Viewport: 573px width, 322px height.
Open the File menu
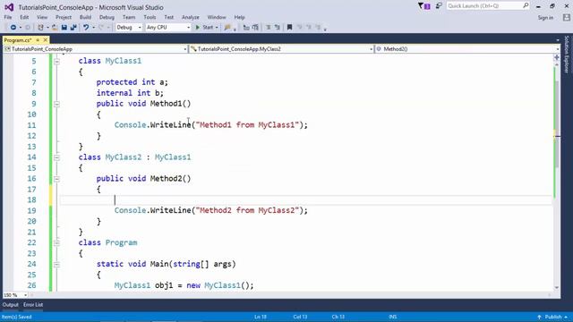(x=8, y=17)
